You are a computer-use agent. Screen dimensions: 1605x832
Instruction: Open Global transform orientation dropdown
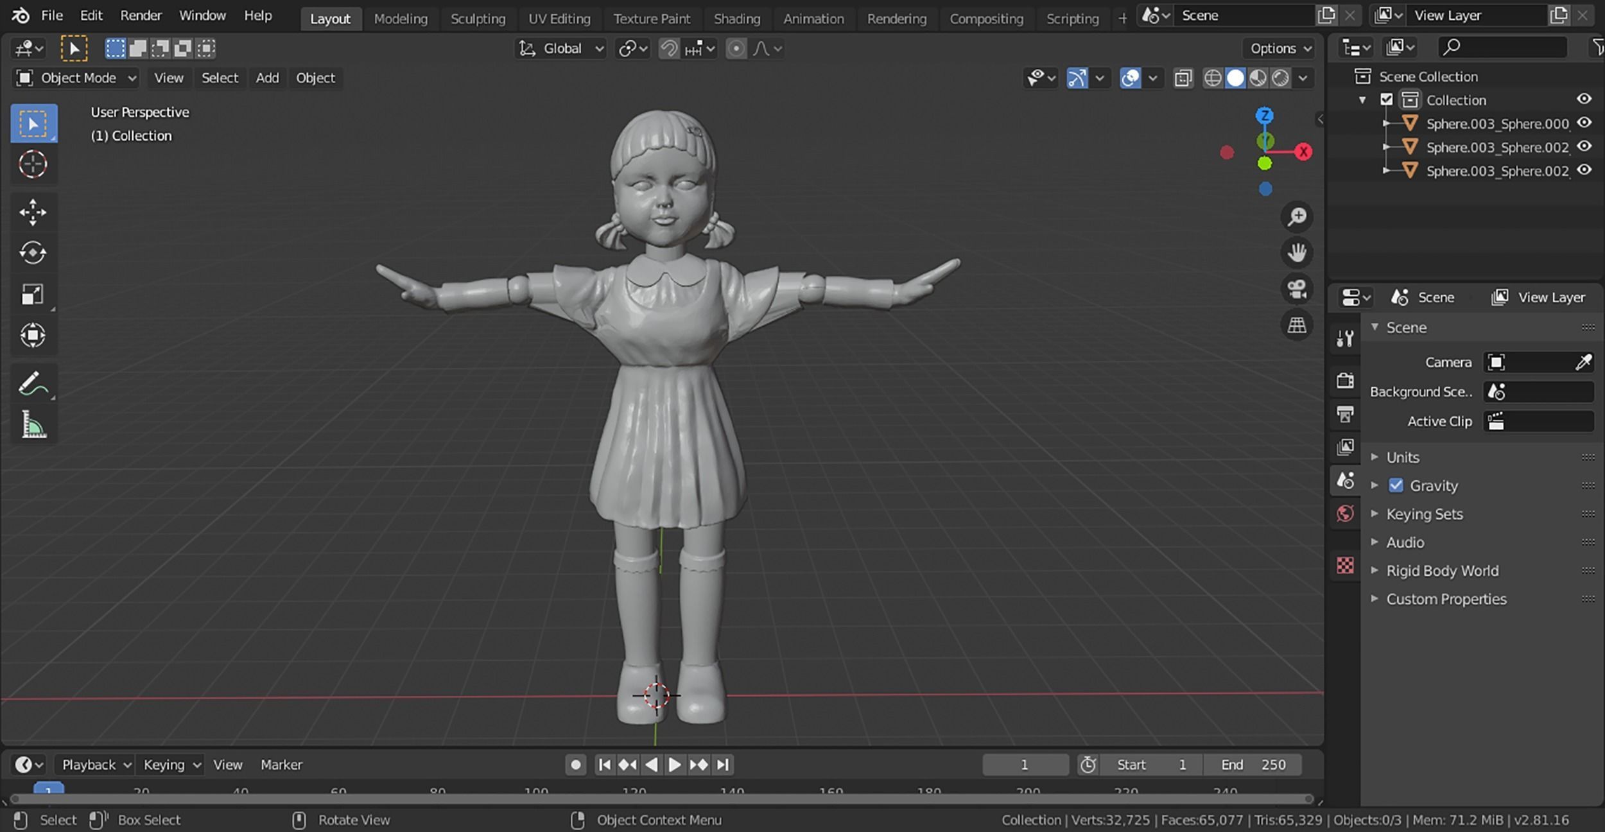pos(562,49)
